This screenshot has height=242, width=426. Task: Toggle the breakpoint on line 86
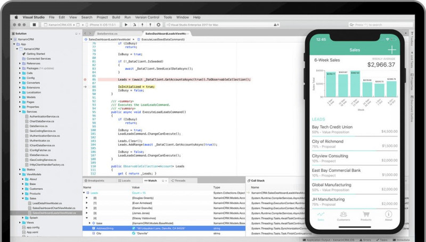(x=86, y=79)
